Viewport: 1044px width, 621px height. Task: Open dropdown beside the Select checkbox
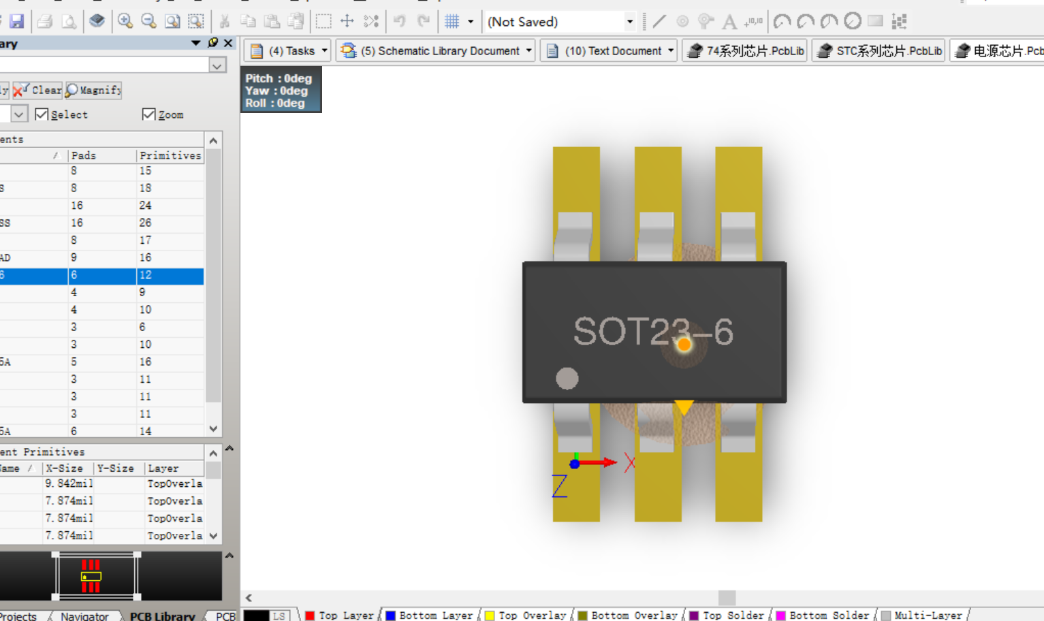(19, 114)
